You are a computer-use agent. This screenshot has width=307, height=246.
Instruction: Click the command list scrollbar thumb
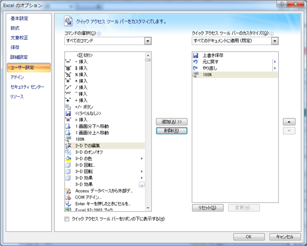(x=148, y=60)
